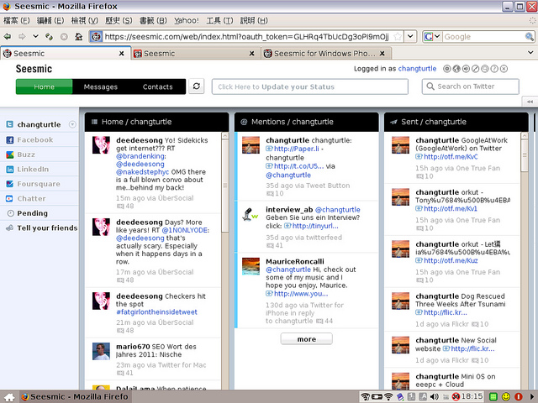The height and width of the screenshot is (403, 538).
Task: Click the red power icon in taskbar
Action: point(518,396)
